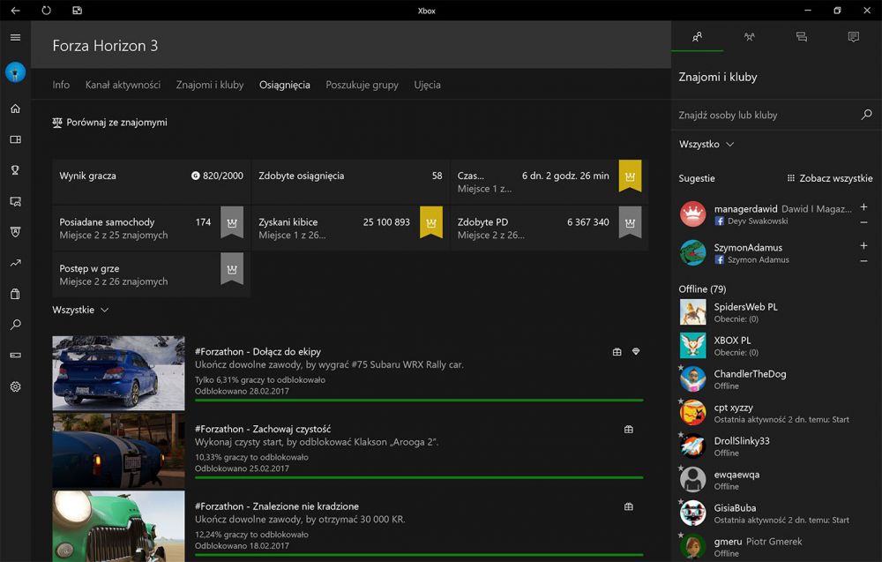Select the Activity alerts icon in right panel

tap(853, 36)
